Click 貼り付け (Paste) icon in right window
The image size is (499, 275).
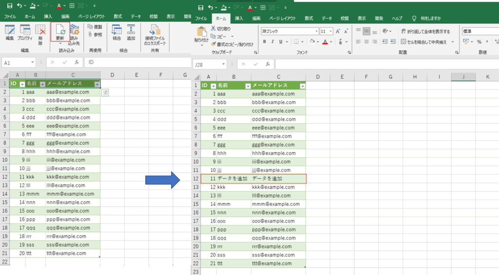pos(201,35)
